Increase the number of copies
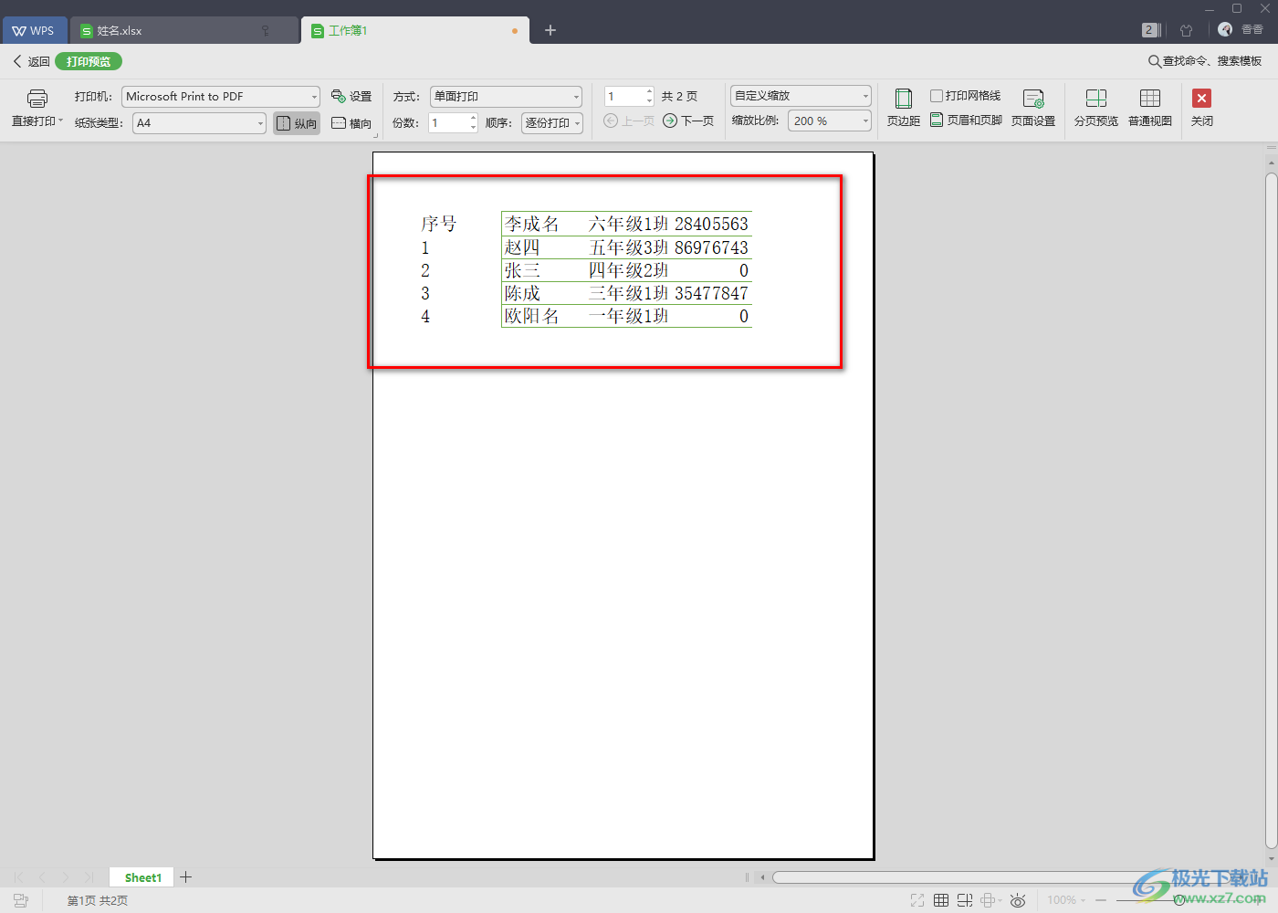Screen dimensions: 1278x913 pyautogui.click(x=473, y=118)
